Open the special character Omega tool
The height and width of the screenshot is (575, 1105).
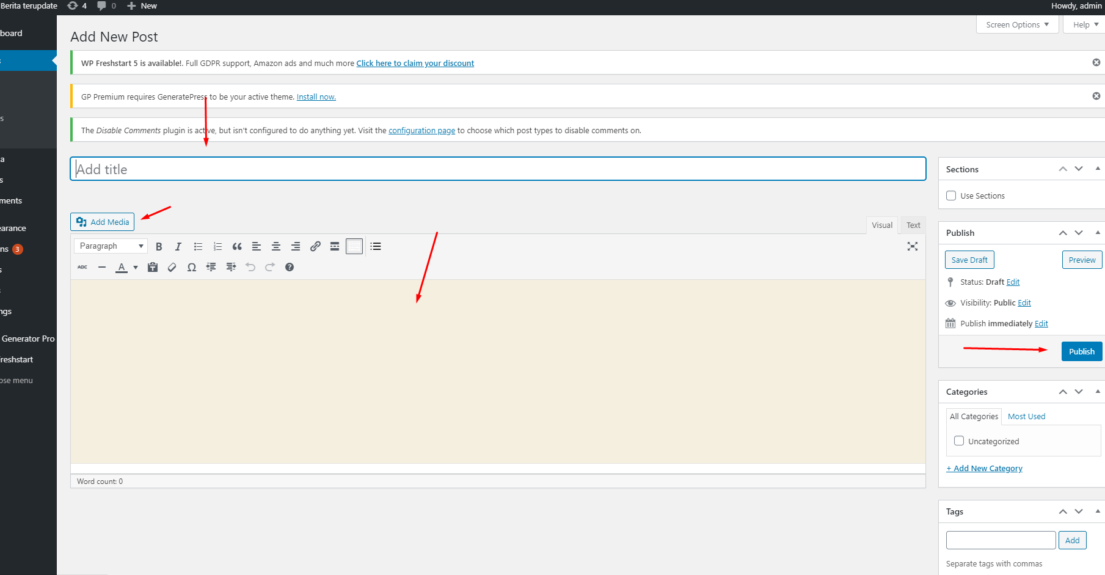click(x=192, y=267)
